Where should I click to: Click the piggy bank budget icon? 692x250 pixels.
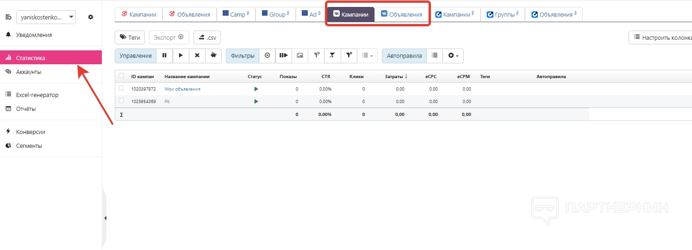tap(213, 55)
